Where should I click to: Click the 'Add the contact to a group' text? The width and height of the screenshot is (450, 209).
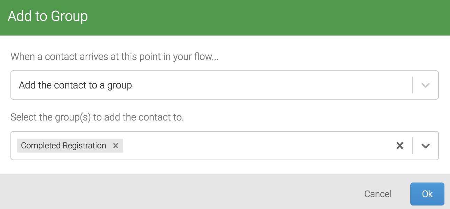click(x=75, y=85)
